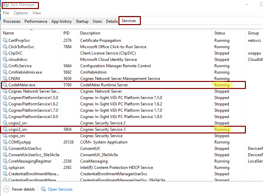Click the gear icon beside CodeMeter.exe
The width and height of the screenshot is (263, 196).
point(5,85)
